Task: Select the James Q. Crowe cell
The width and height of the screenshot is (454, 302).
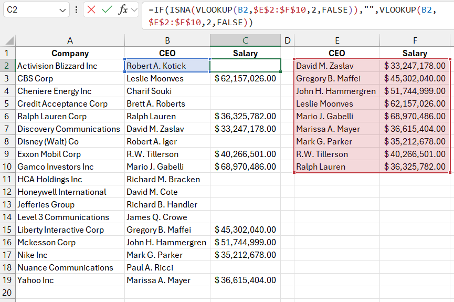Action: [167, 217]
